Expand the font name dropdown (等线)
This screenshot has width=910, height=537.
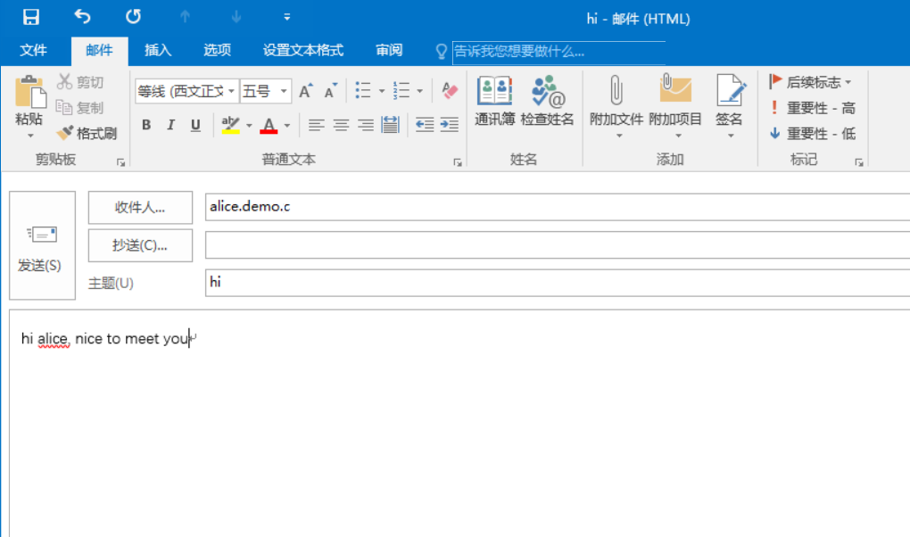pos(231,91)
